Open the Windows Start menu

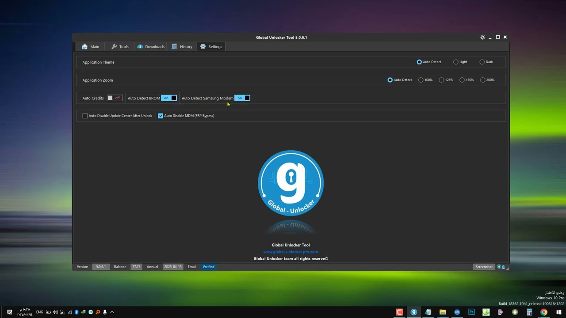tap(559, 312)
